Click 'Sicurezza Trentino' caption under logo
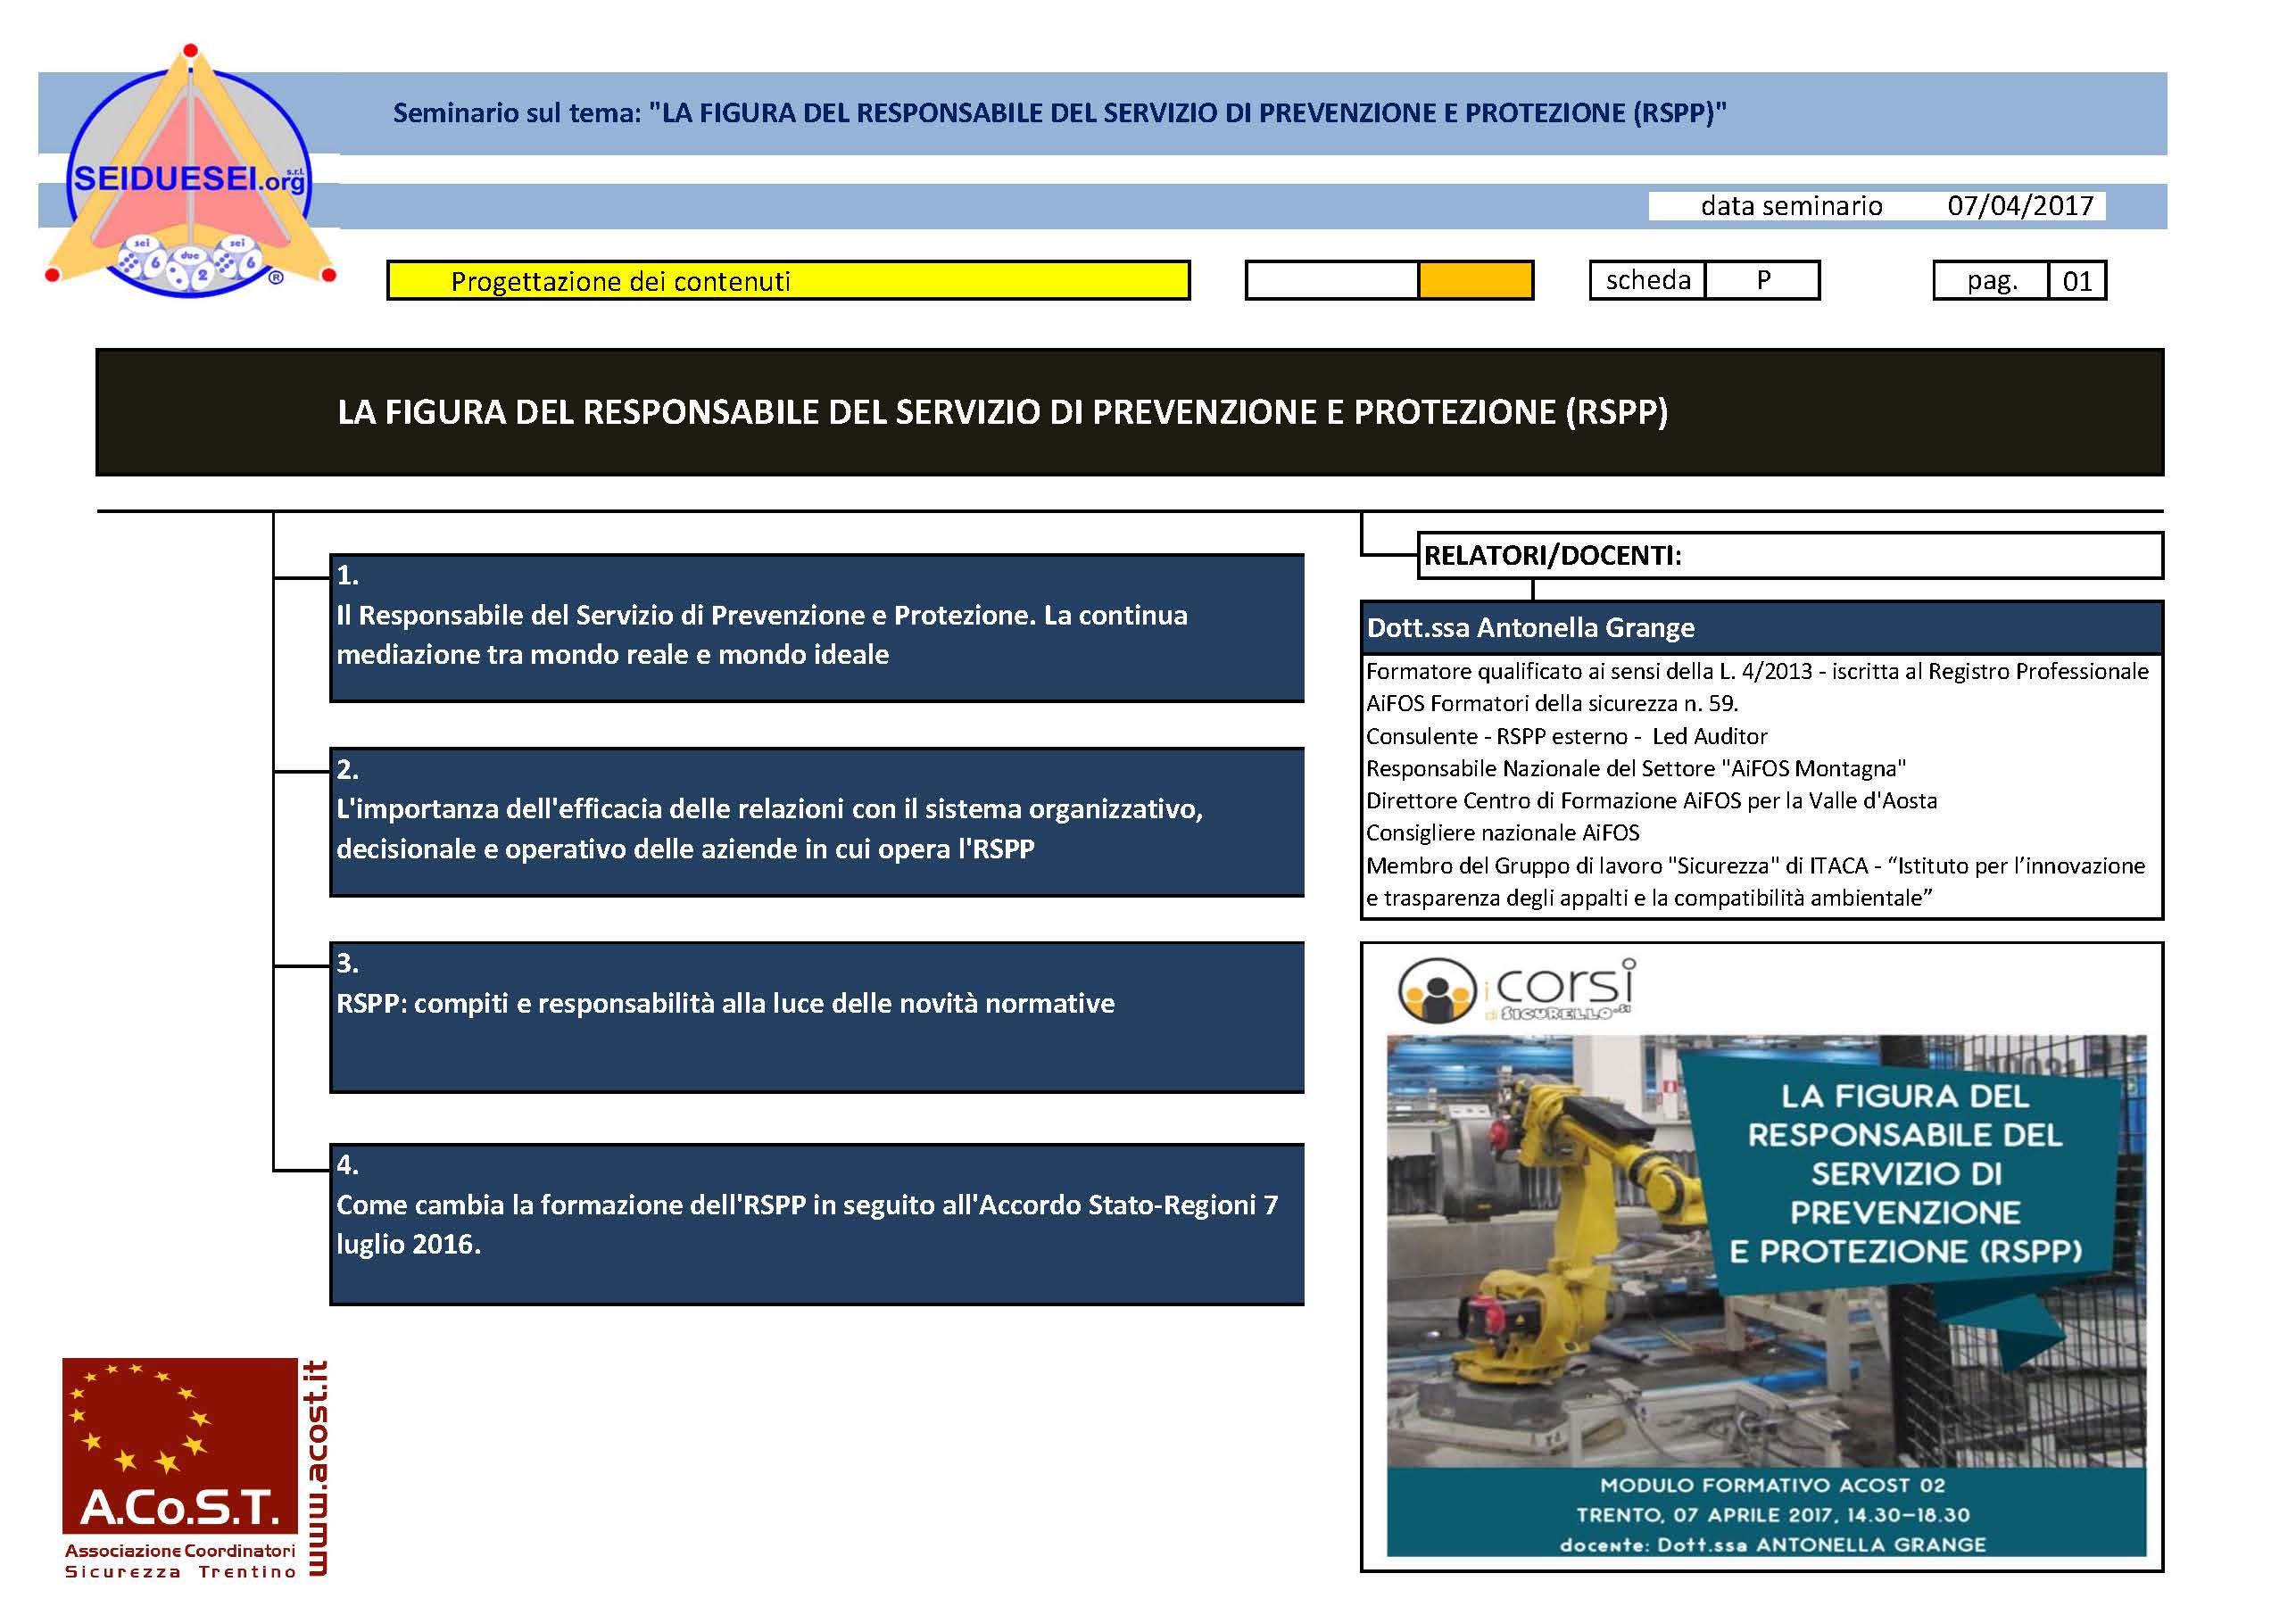Image resolution: width=2296 pixels, height=1623 pixels. coord(180,1572)
